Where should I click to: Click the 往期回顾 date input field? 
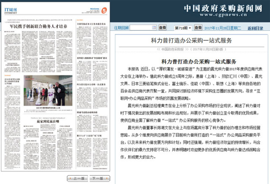tap(143, 28)
